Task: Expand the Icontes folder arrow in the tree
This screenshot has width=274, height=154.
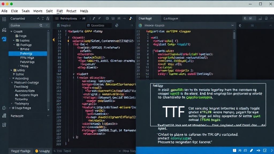Action: pyautogui.click(x=14, y=40)
